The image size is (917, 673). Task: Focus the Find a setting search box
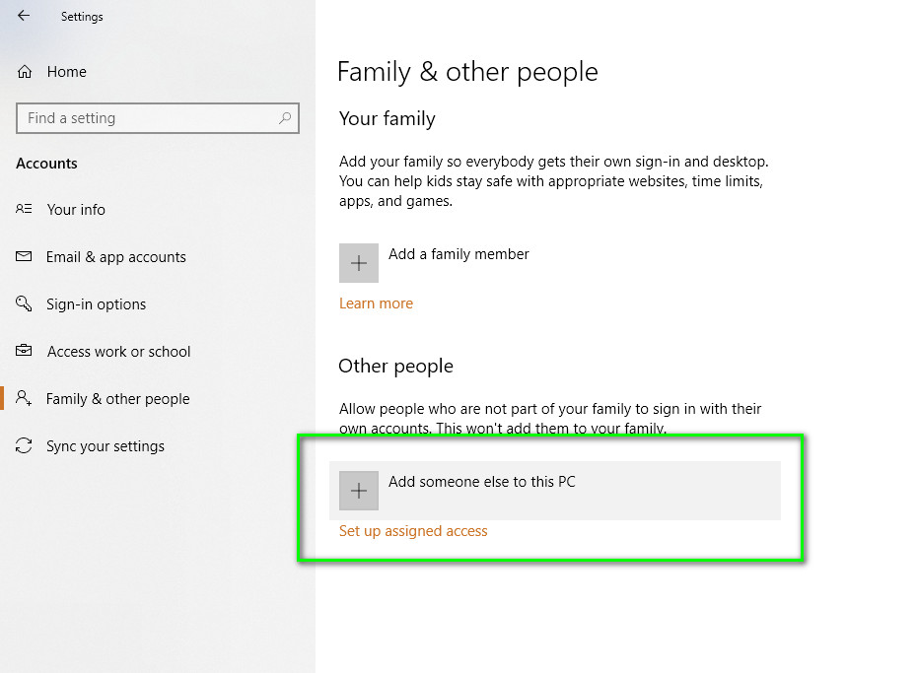[x=148, y=118]
